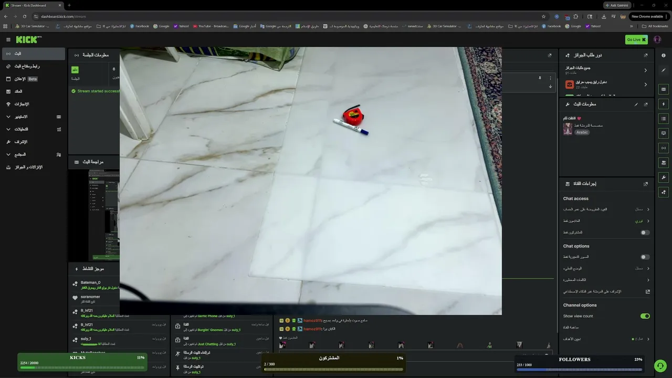The height and width of the screenshot is (378, 672).
Task: Open the All Bookmarks folder
Action: (656, 26)
